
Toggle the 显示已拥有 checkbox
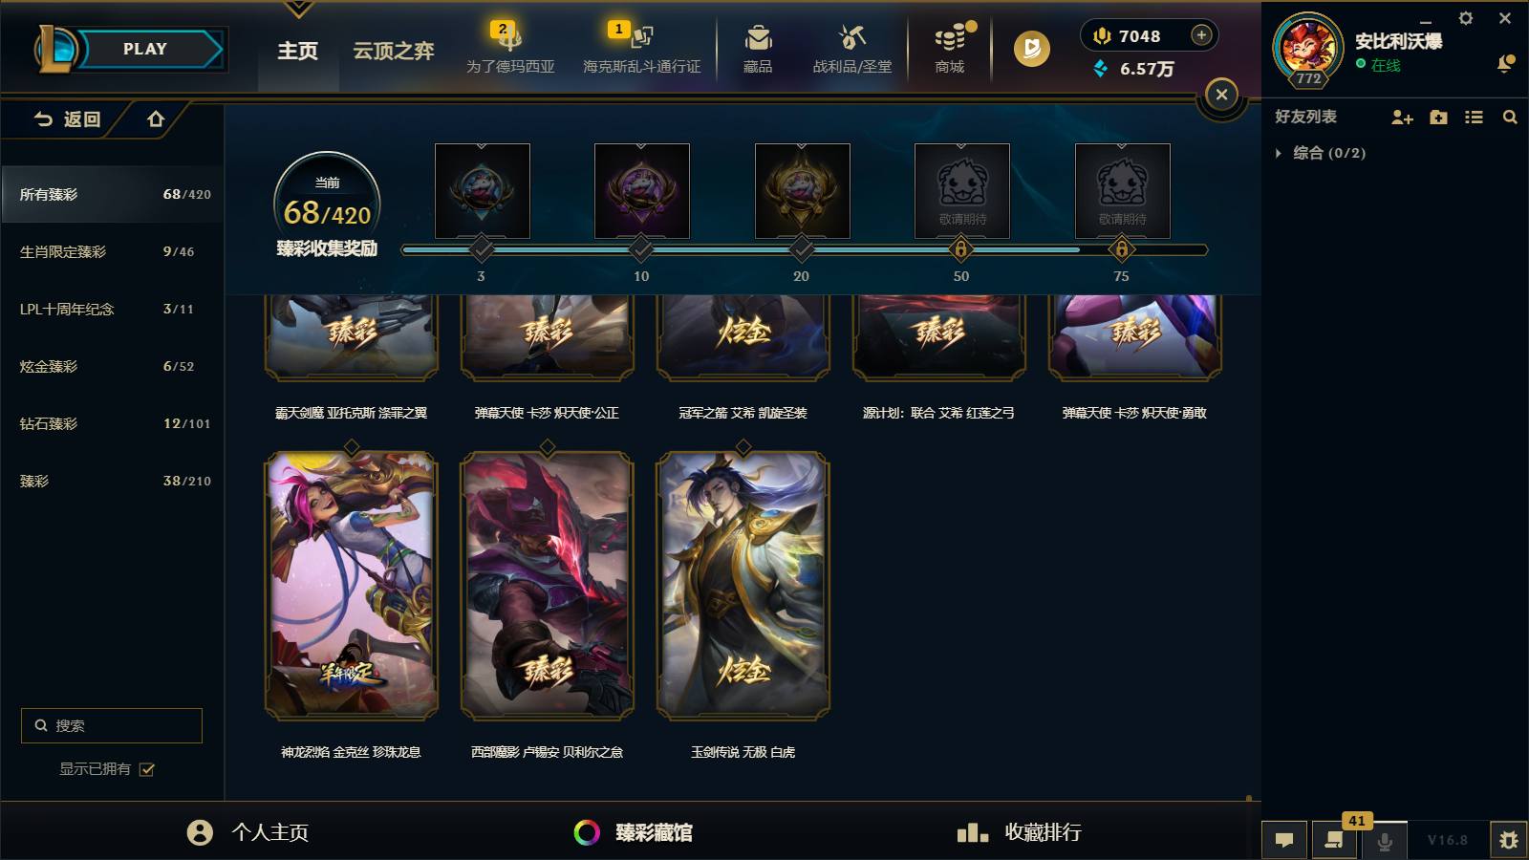147,769
